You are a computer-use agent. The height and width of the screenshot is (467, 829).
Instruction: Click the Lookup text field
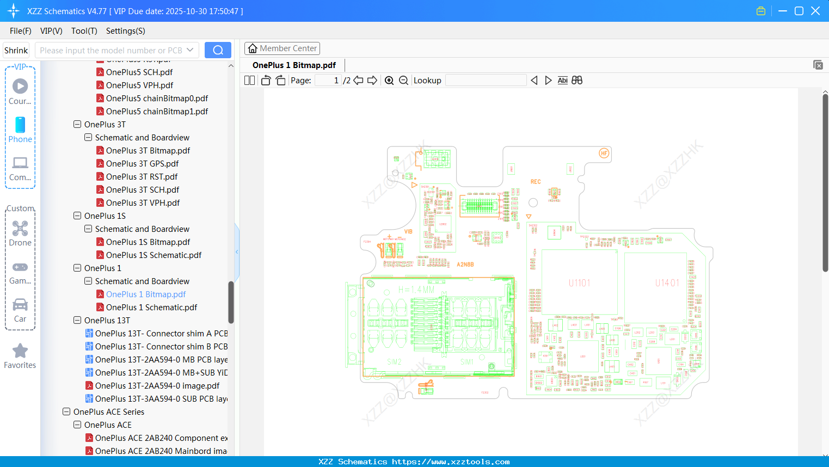tap(486, 81)
